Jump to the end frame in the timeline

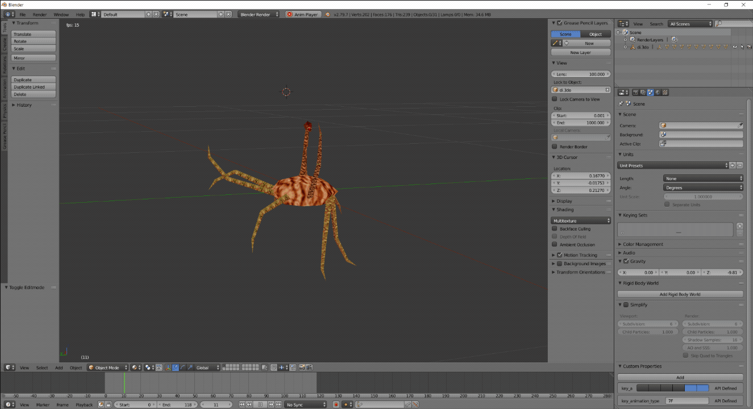pos(278,404)
